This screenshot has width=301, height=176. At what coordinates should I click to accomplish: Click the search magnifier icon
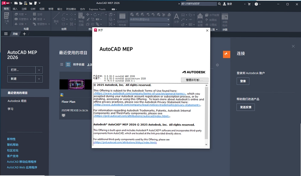point(219,4)
